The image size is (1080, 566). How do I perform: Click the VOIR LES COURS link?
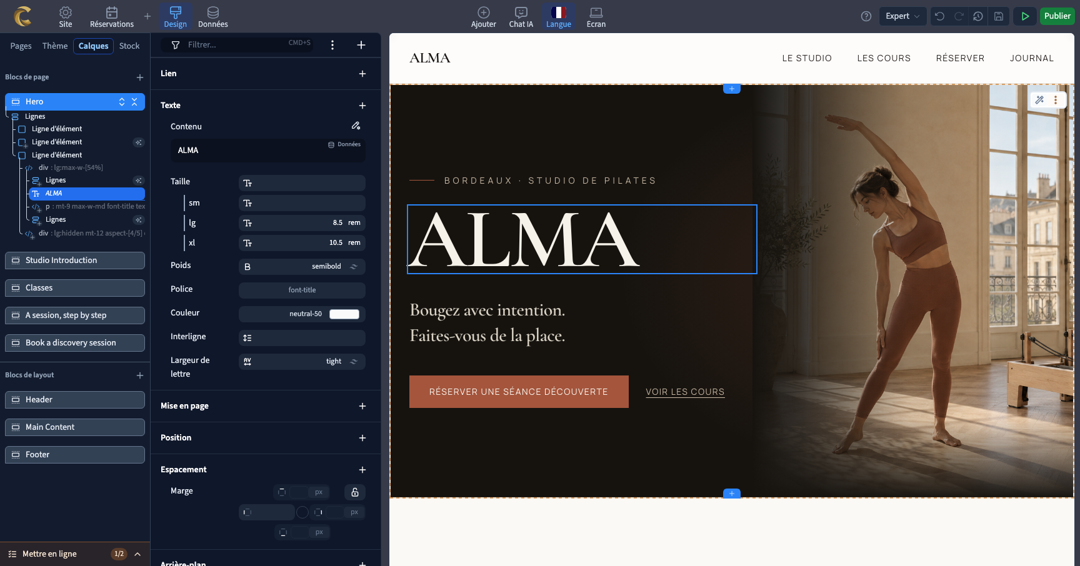click(685, 392)
